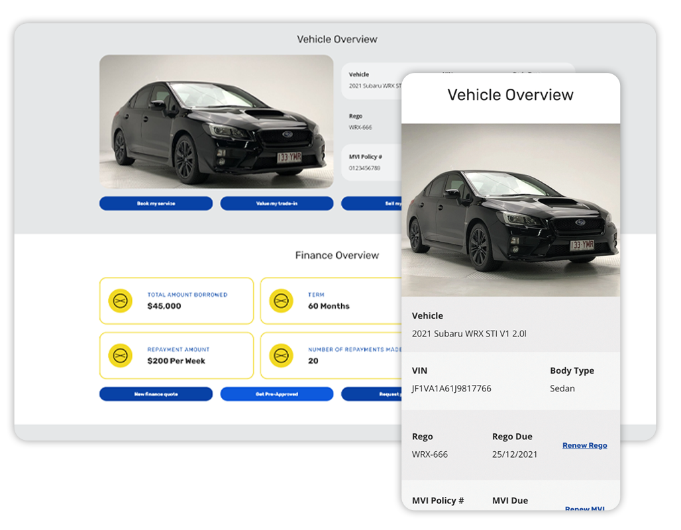Screen dimensions: 681x530
Task: Click the TERM label in finance card
Action: tap(316, 295)
